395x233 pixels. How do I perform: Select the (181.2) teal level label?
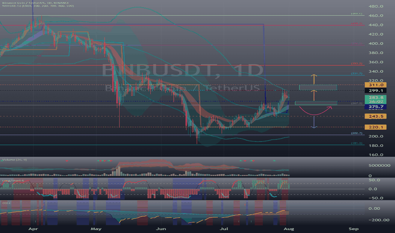357,143
